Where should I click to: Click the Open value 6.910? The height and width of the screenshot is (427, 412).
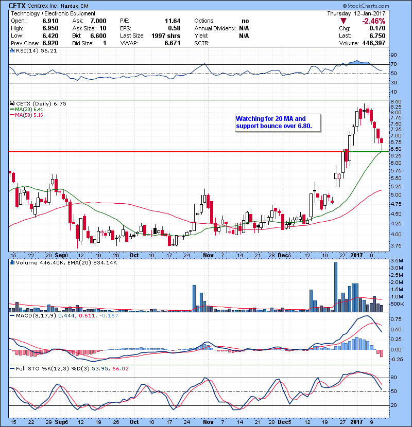coord(50,21)
